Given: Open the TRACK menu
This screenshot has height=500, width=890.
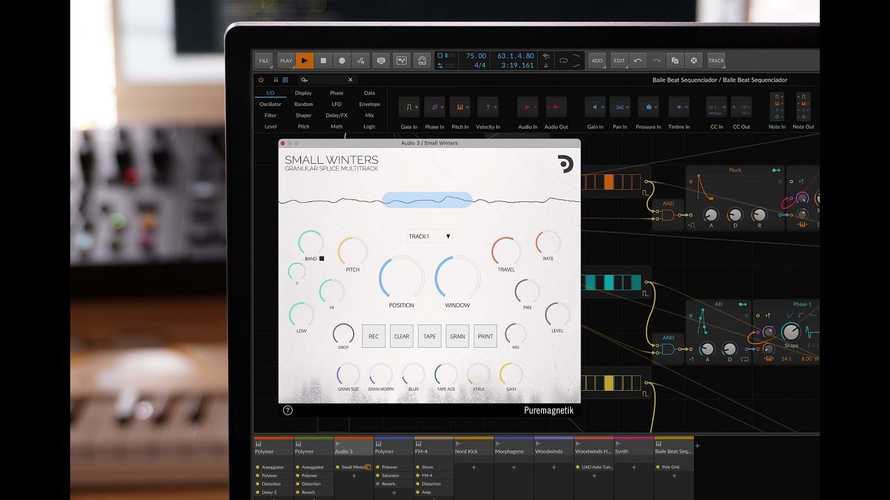Looking at the screenshot, I should tap(716, 60).
